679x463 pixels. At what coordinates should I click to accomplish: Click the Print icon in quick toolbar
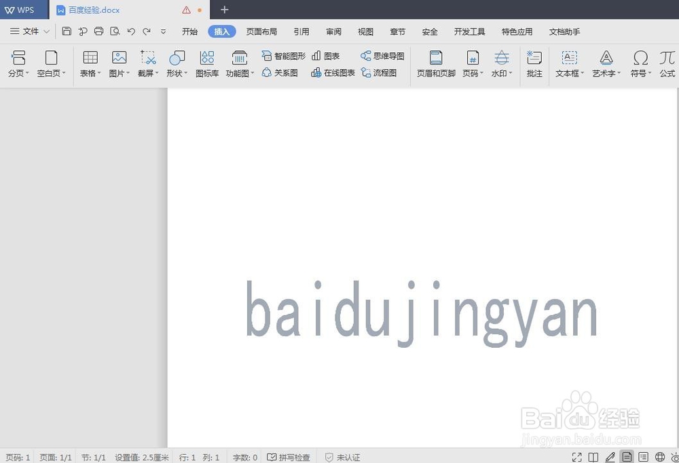[x=98, y=31]
